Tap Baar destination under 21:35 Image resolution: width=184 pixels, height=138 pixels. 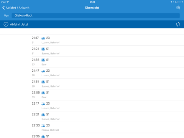tap(44, 64)
